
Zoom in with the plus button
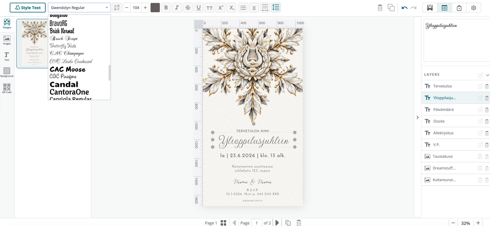coord(478,223)
